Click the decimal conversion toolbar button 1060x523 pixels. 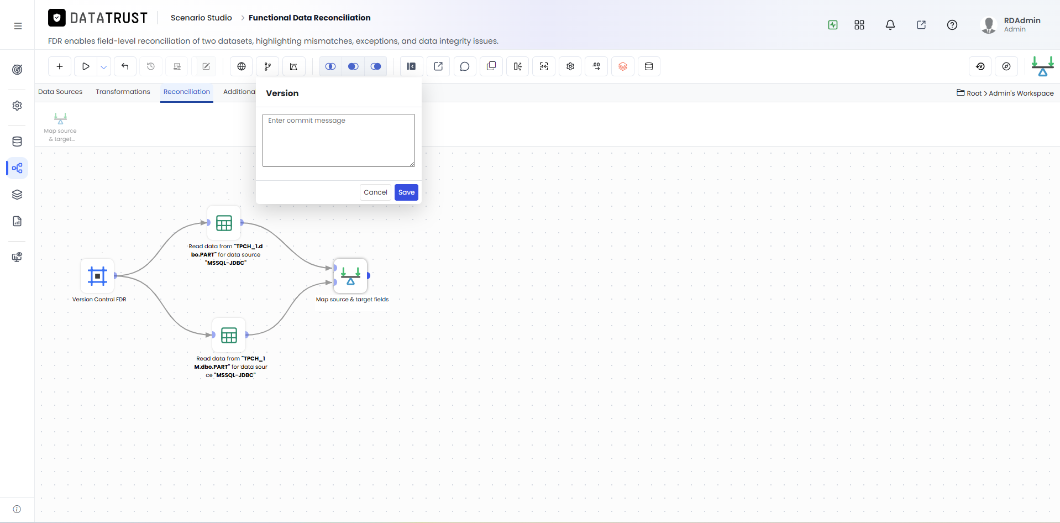tap(596, 66)
